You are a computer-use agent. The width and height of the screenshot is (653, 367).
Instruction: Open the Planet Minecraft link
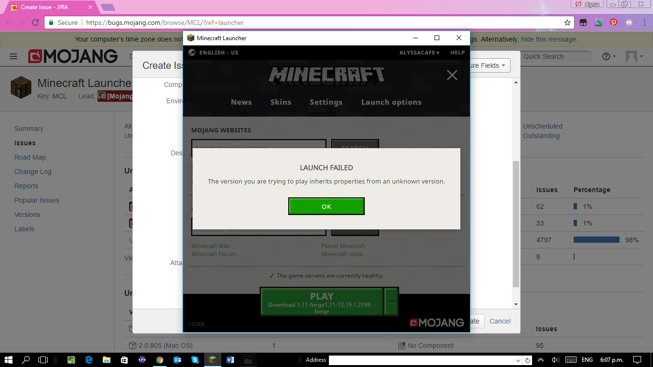[343, 246]
